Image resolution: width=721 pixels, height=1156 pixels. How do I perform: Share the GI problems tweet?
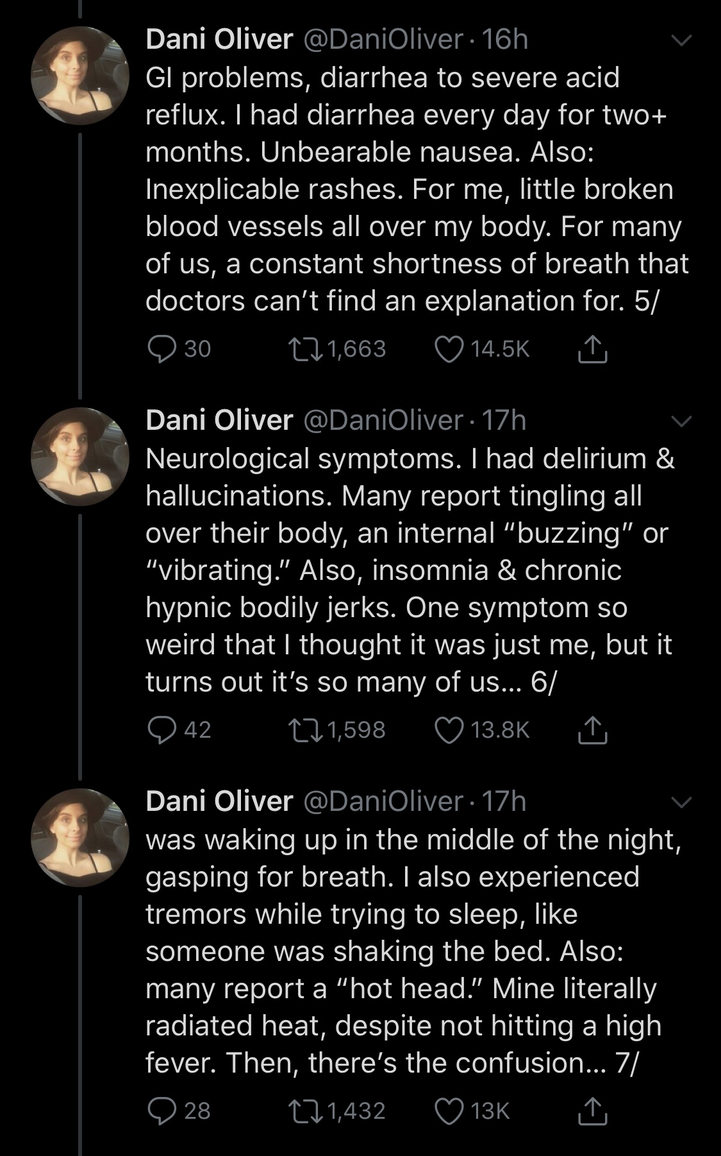[x=592, y=349]
